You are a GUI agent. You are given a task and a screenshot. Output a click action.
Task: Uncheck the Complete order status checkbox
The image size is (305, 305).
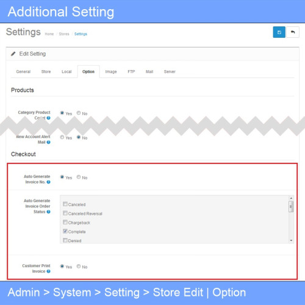coord(65,231)
